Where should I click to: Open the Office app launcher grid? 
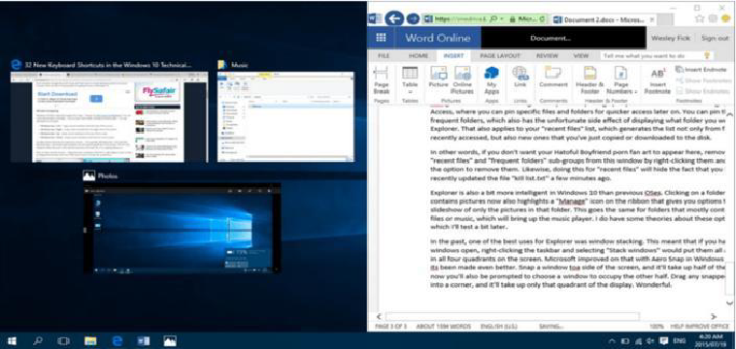(381, 38)
